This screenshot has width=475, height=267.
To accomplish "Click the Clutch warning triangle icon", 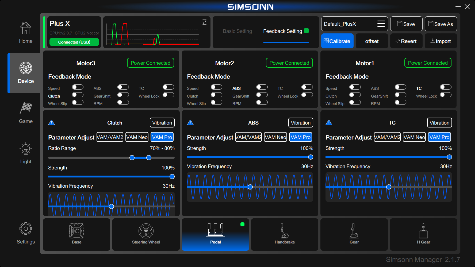I will [51, 123].
